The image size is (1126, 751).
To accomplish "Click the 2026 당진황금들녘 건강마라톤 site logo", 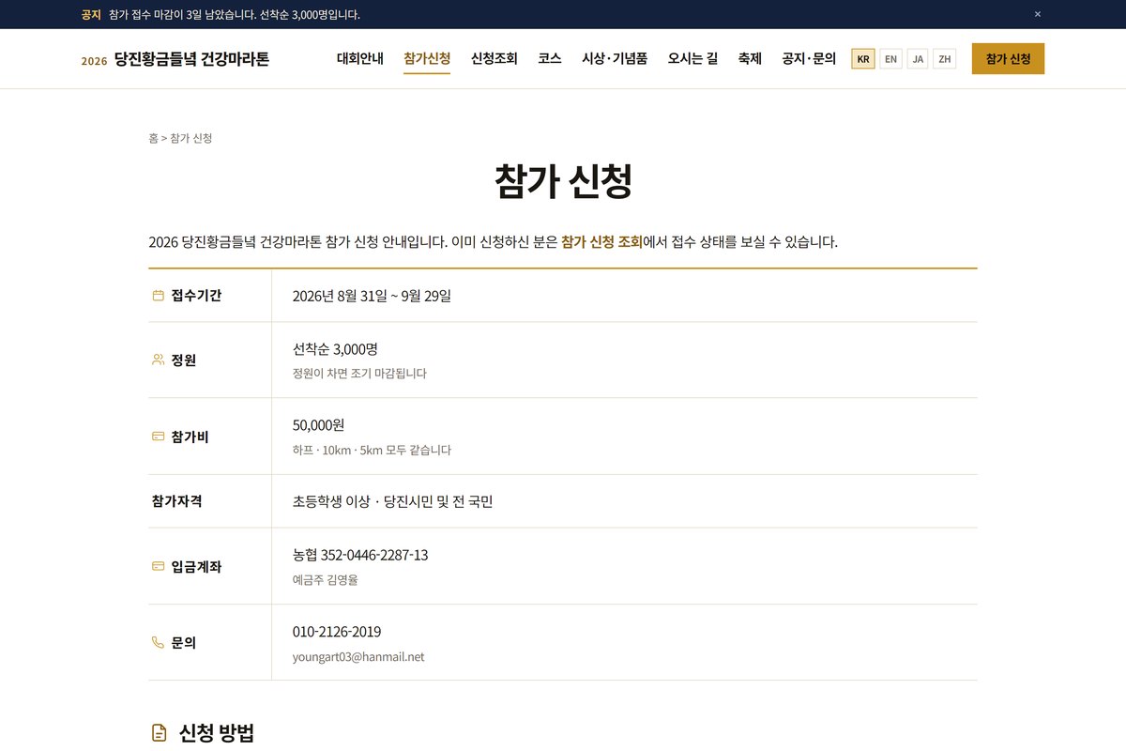I will pos(175,59).
